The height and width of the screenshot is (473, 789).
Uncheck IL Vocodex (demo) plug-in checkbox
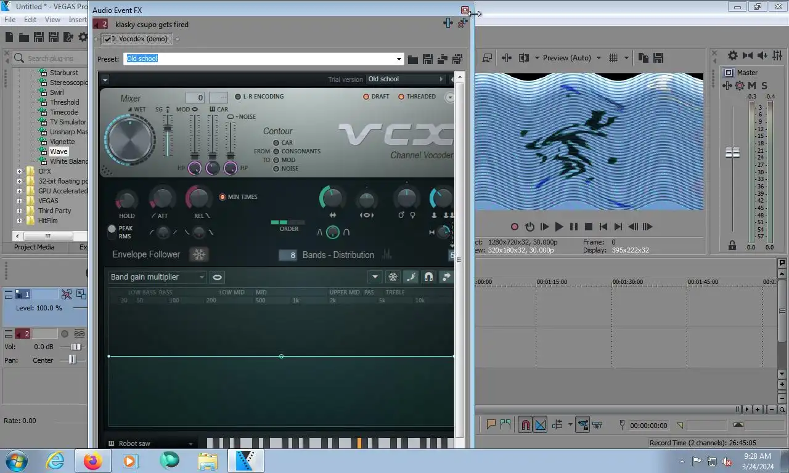pos(108,39)
